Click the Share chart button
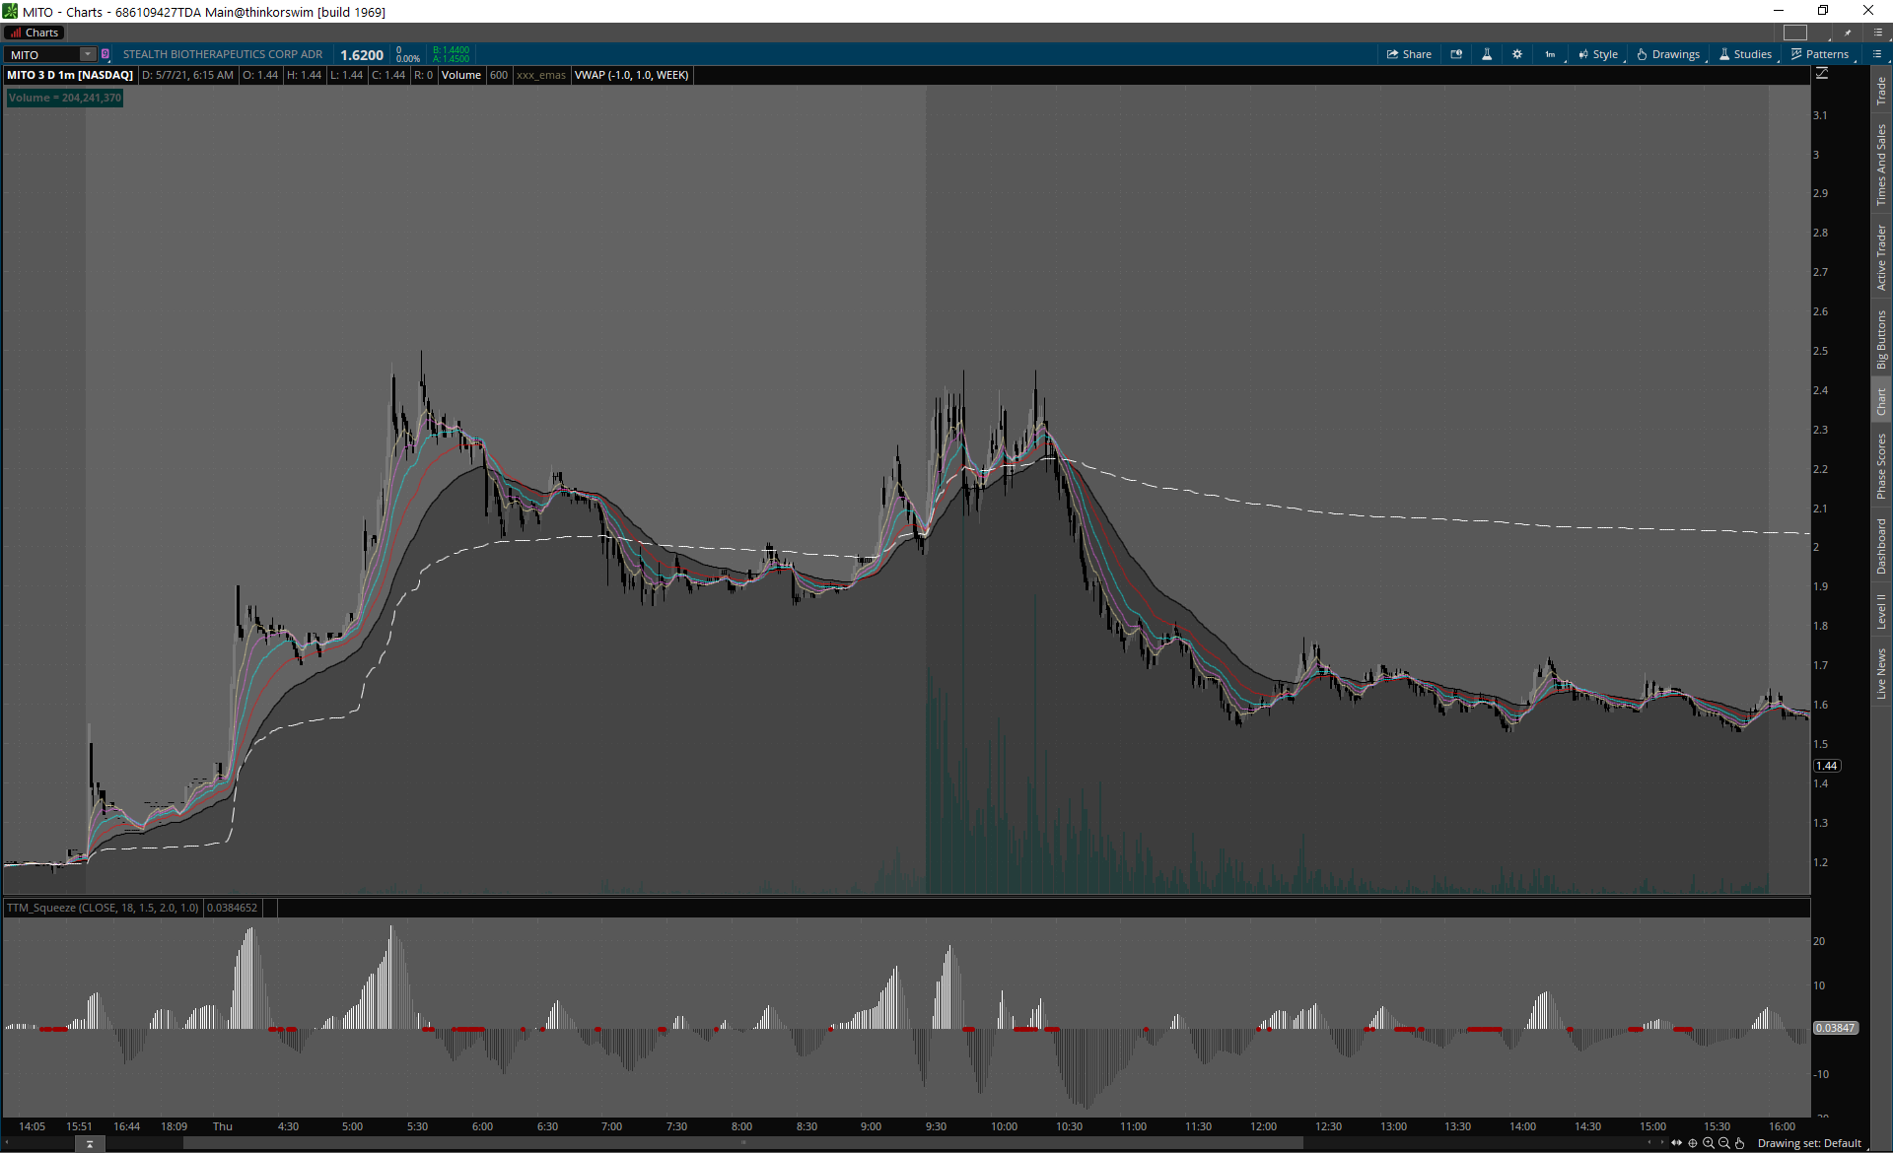 (1409, 54)
